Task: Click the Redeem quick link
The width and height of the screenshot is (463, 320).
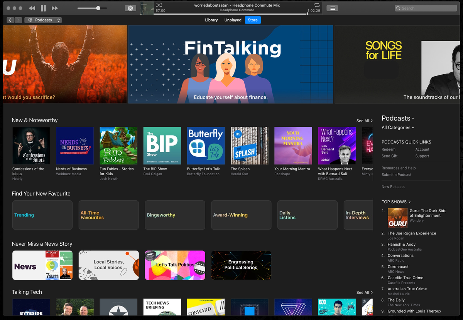Action: (389, 149)
